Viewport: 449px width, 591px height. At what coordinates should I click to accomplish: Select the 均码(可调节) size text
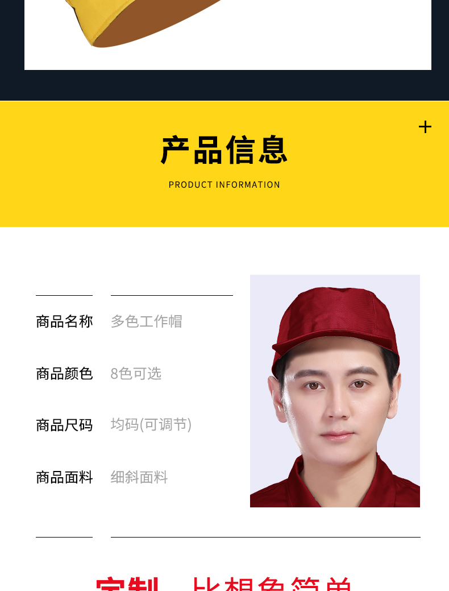(x=151, y=425)
